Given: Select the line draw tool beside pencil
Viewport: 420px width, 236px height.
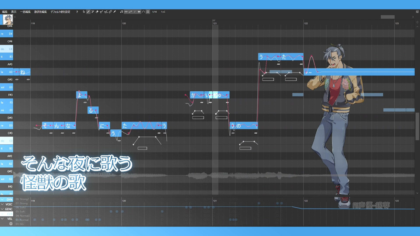Looking at the screenshot, I should (93, 12).
